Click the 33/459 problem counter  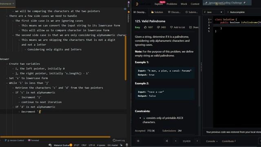pos(186,141)
